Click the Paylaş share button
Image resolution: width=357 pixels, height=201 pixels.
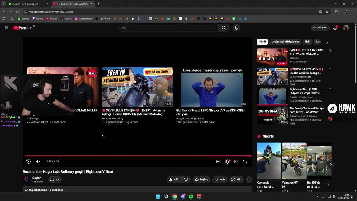201,180
